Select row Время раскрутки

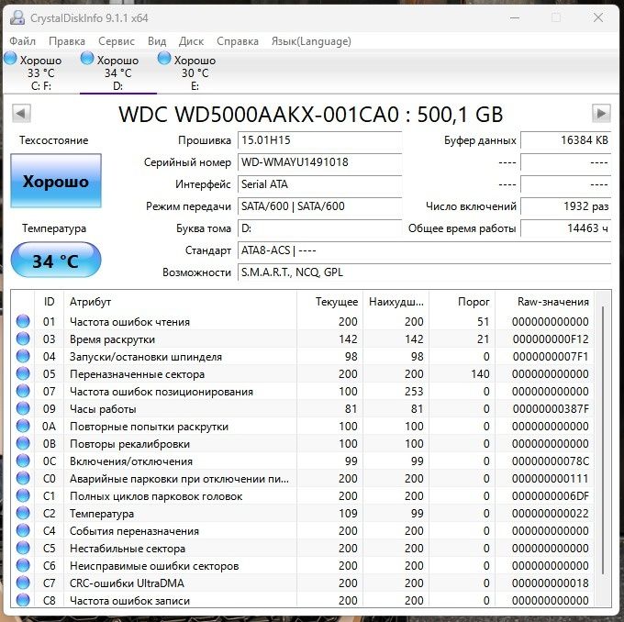[x=302, y=339]
